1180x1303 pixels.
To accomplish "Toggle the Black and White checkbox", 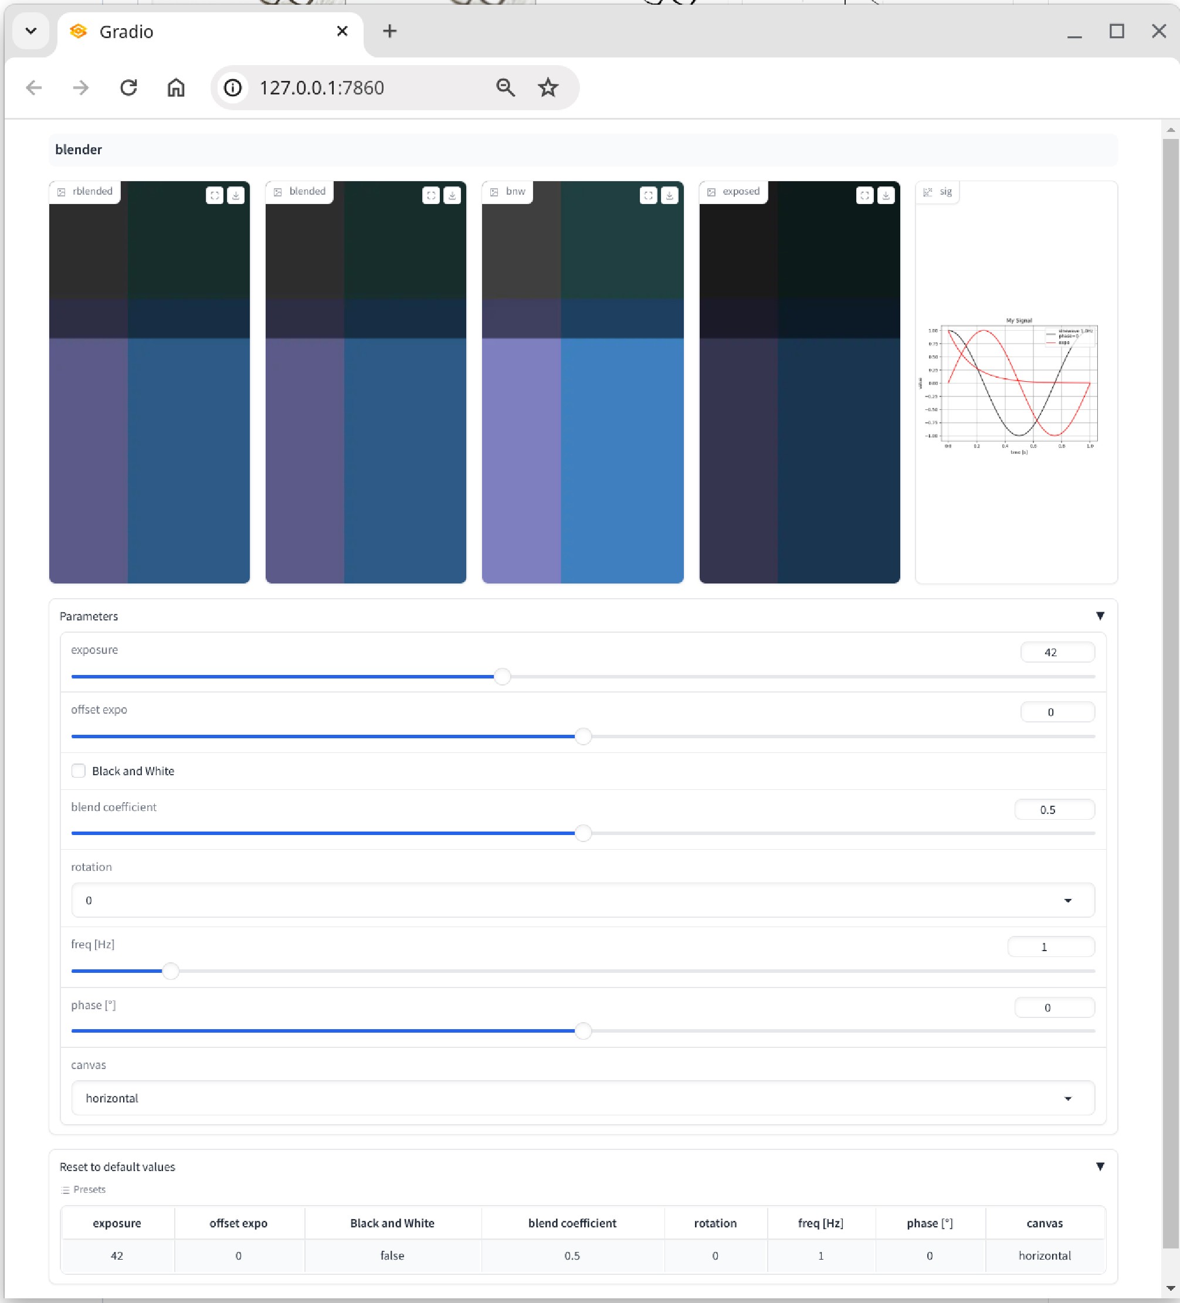I will coord(78,771).
